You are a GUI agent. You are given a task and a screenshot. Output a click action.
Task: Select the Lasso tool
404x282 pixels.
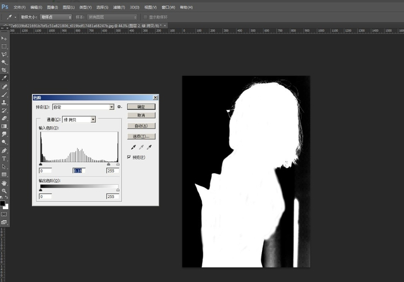click(4, 54)
